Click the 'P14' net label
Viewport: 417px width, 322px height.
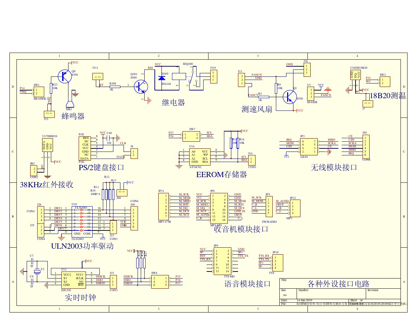pyautogui.click(x=22, y=88)
